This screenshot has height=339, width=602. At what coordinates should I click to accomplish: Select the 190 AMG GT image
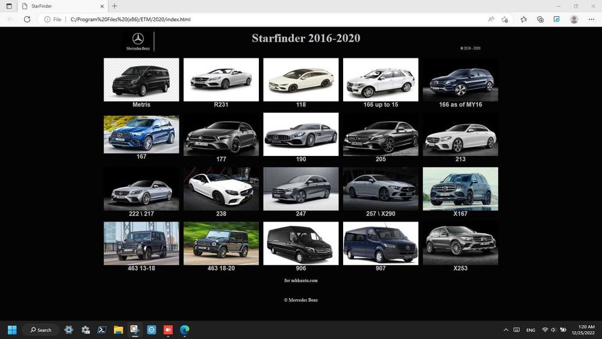coord(301,134)
